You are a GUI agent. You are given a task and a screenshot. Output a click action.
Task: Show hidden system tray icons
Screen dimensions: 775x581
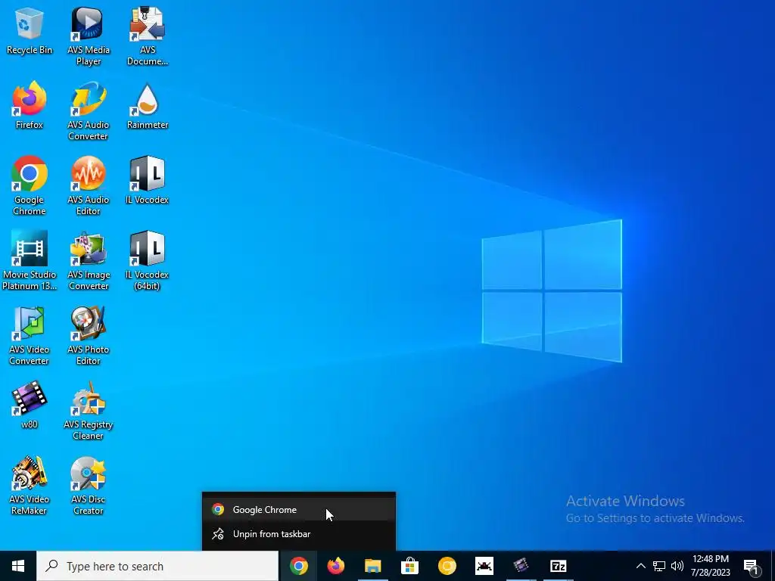click(x=640, y=566)
